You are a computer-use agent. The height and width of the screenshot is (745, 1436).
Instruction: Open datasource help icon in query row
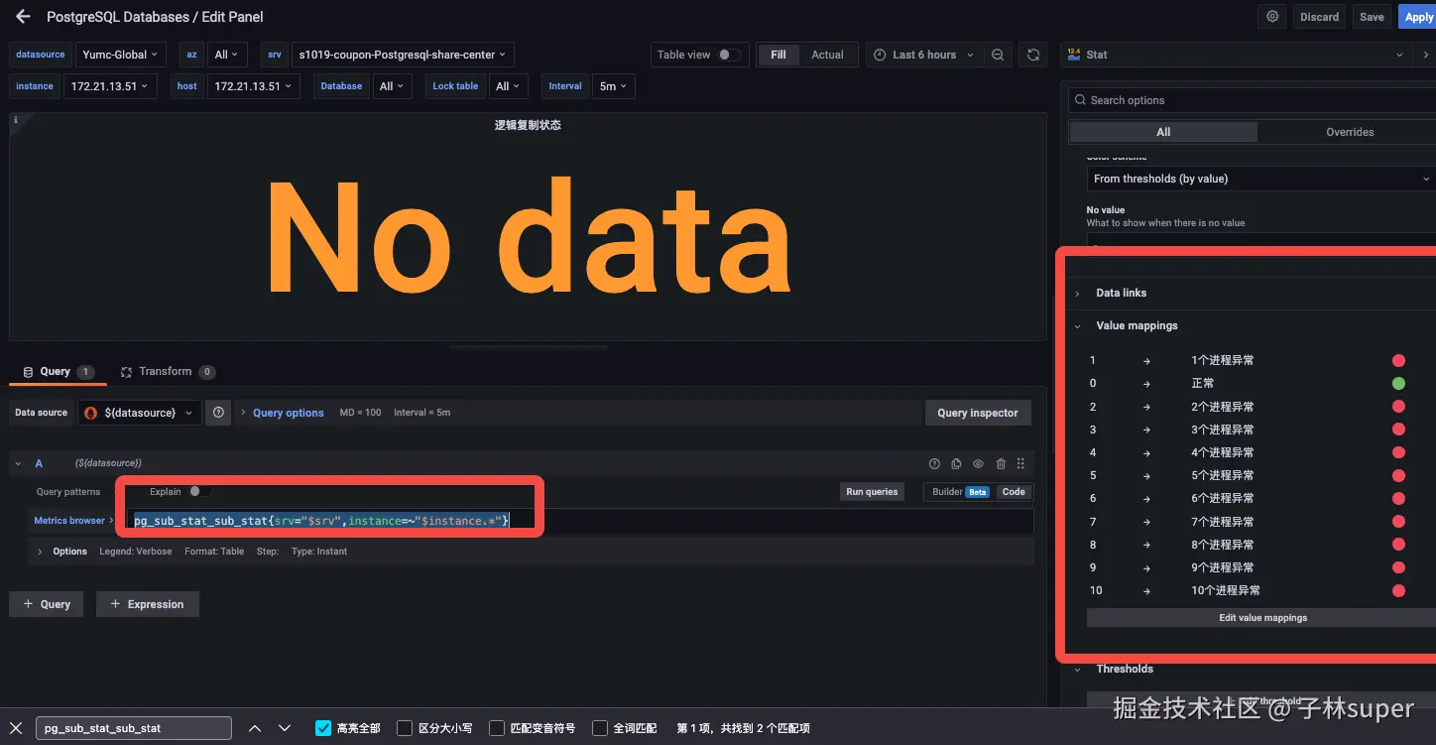pyautogui.click(x=218, y=413)
